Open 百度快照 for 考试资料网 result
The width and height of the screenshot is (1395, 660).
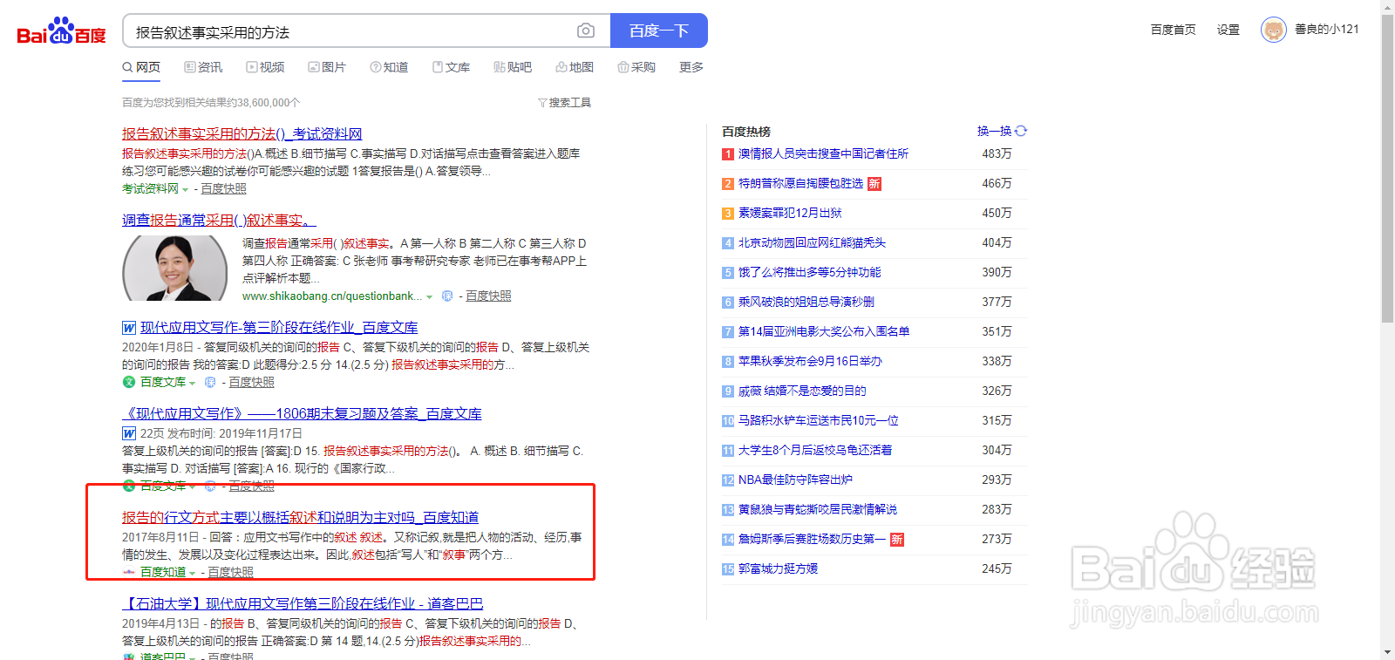[223, 188]
